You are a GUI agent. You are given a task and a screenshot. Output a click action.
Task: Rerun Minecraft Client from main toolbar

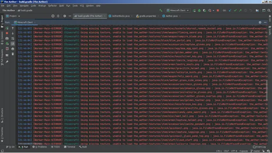(194, 11)
